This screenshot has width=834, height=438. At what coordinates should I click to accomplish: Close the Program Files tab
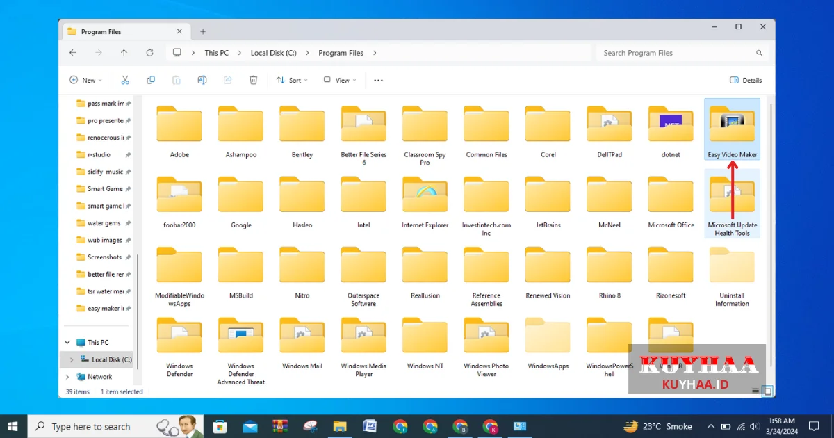pos(179,31)
